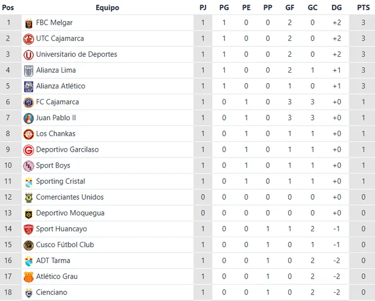Click the Cienciano club logo
The height and width of the screenshot is (301, 375).
pos(28,292)
